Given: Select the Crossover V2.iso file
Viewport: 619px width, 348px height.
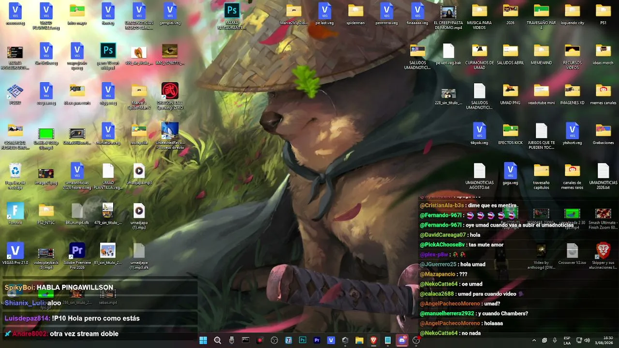Looking at the screenshot, I should (572, 254).
